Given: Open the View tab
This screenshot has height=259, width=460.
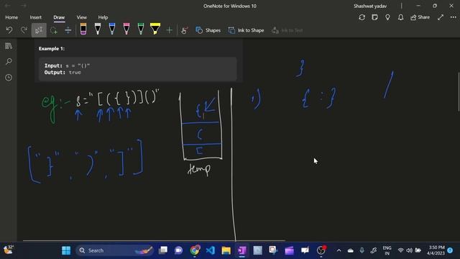Looking at the screenshot, I should 81,17.
